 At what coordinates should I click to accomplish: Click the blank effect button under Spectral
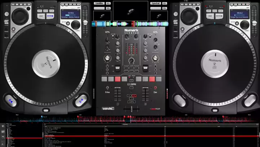(x=156, y=8)
